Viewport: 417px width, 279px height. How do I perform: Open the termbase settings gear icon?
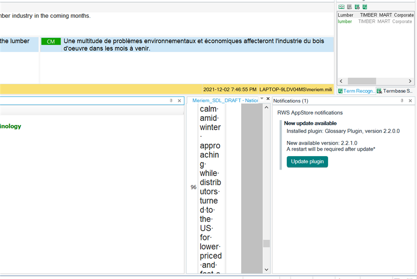tap(357, 7)
